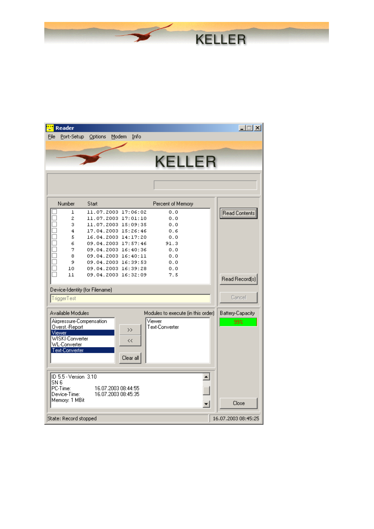
Task: Open the Info menu
Action: click(x=136, y=137)
